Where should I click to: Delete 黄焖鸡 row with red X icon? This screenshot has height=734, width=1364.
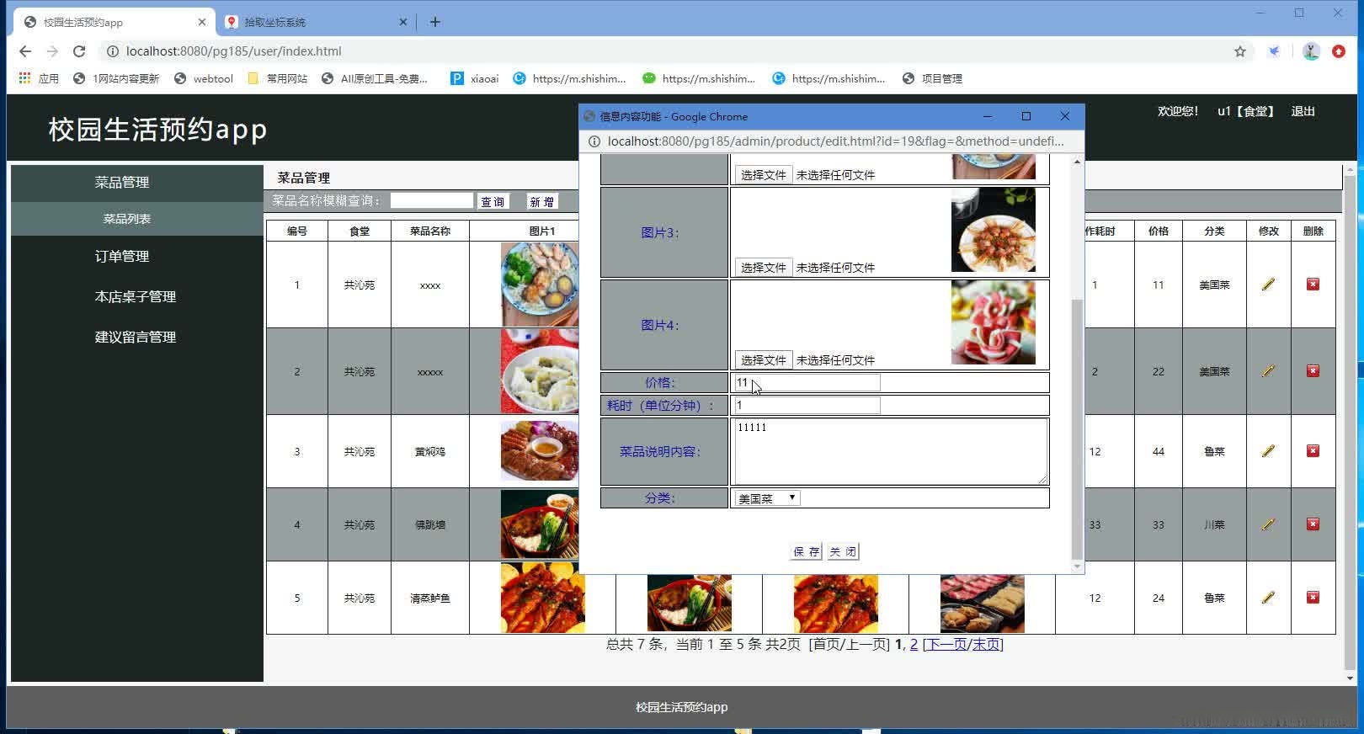click(1313, 451)
